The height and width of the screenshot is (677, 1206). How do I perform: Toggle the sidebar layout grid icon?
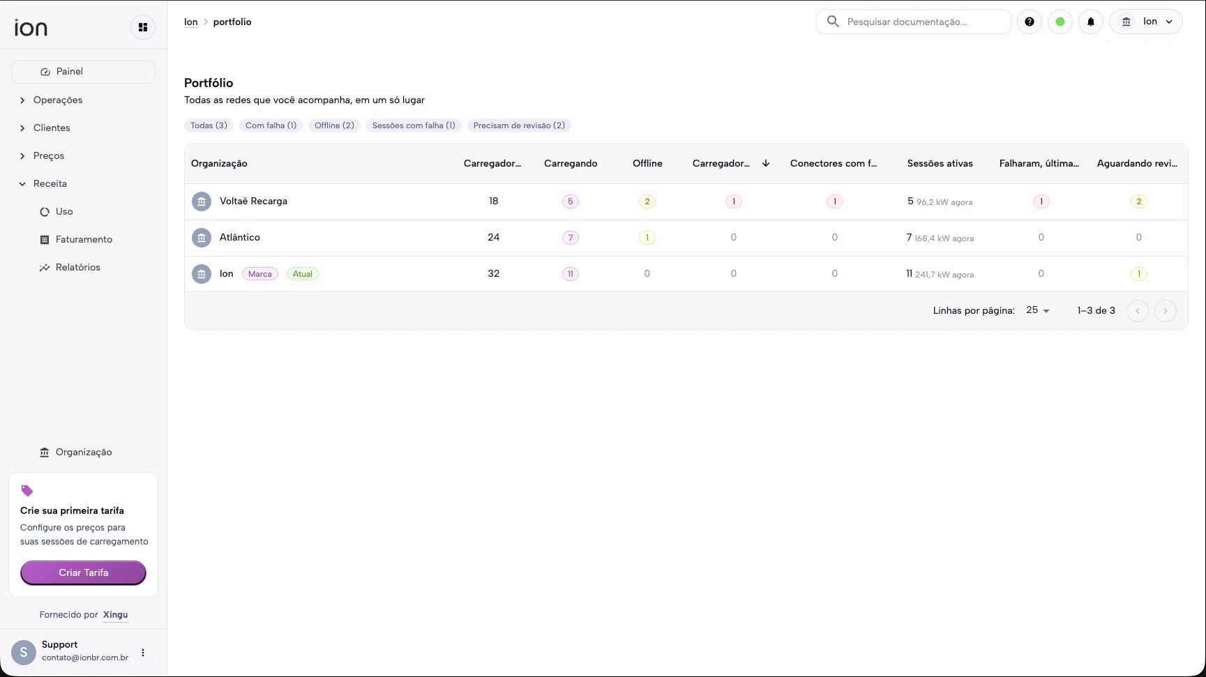tap(143, 27)
